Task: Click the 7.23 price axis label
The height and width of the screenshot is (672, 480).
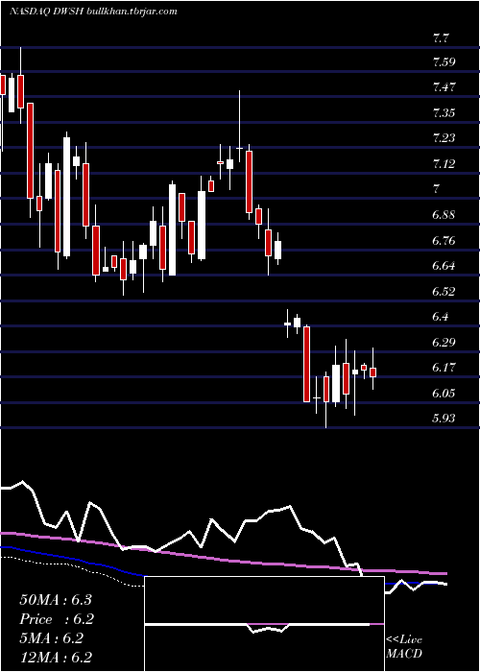Action: 444,138
